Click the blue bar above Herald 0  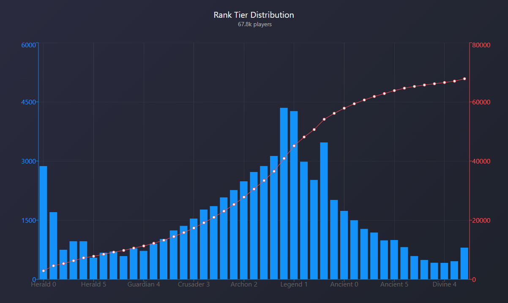coord(43,223)
